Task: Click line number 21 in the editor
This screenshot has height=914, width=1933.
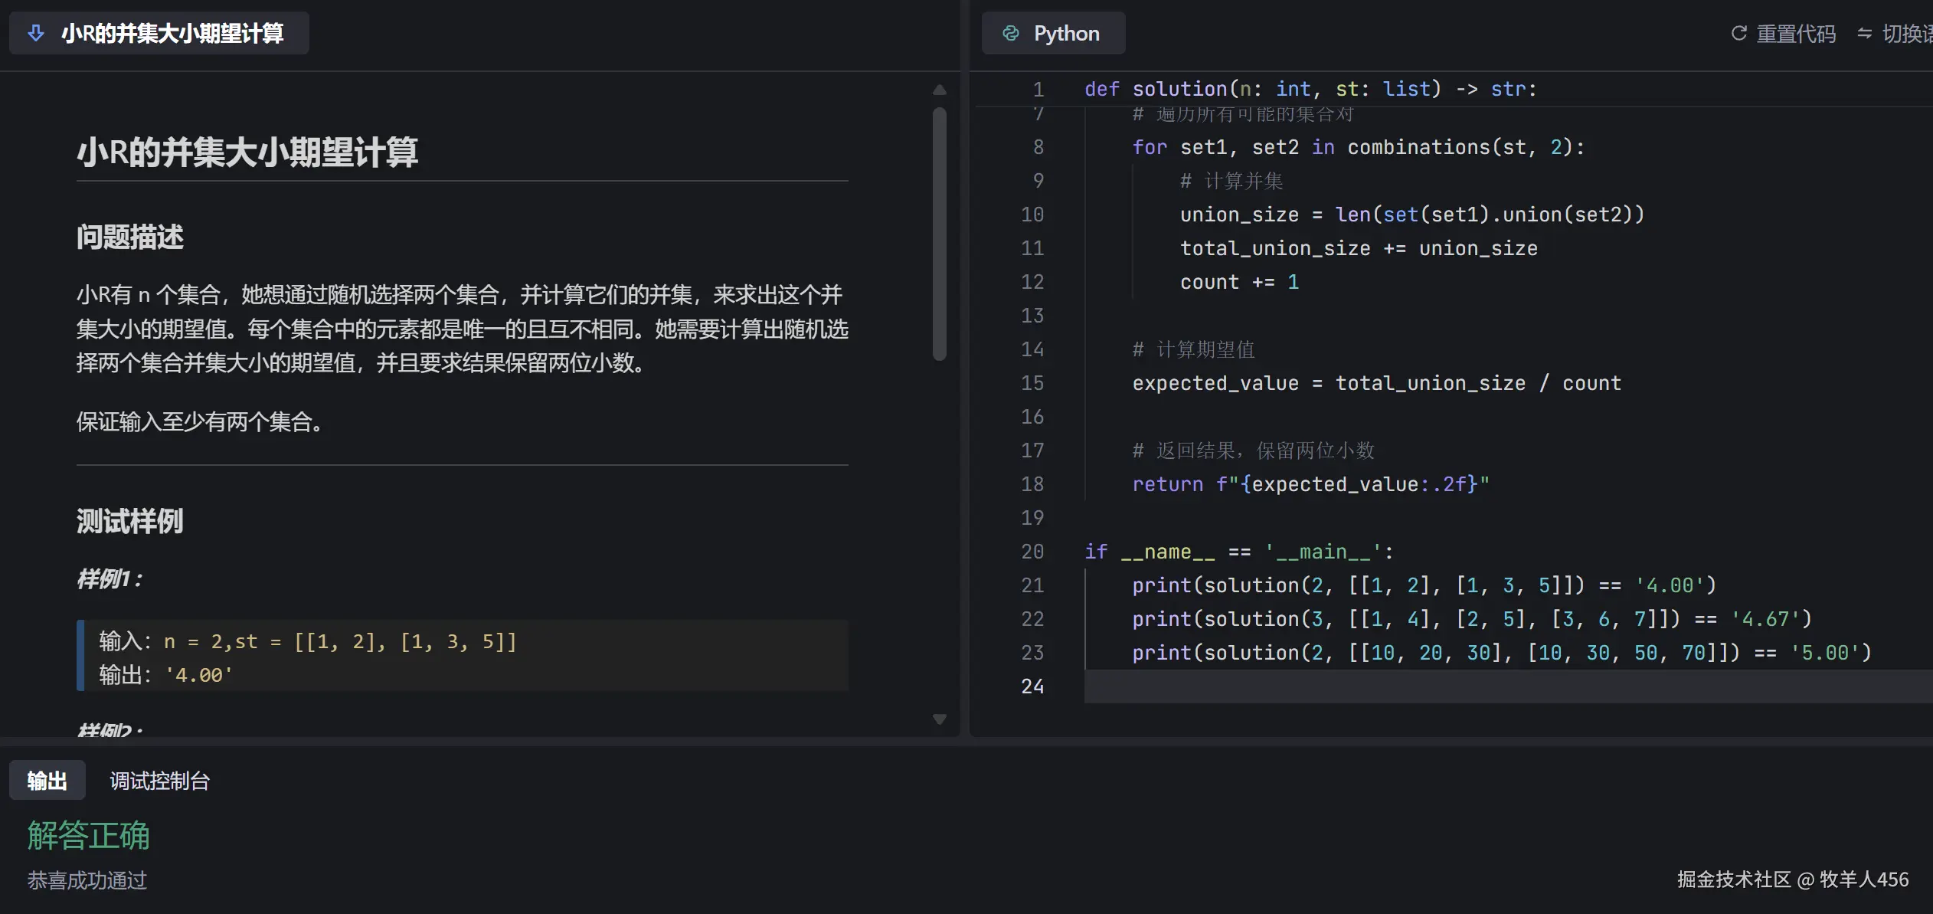Action: (1032, 585)
